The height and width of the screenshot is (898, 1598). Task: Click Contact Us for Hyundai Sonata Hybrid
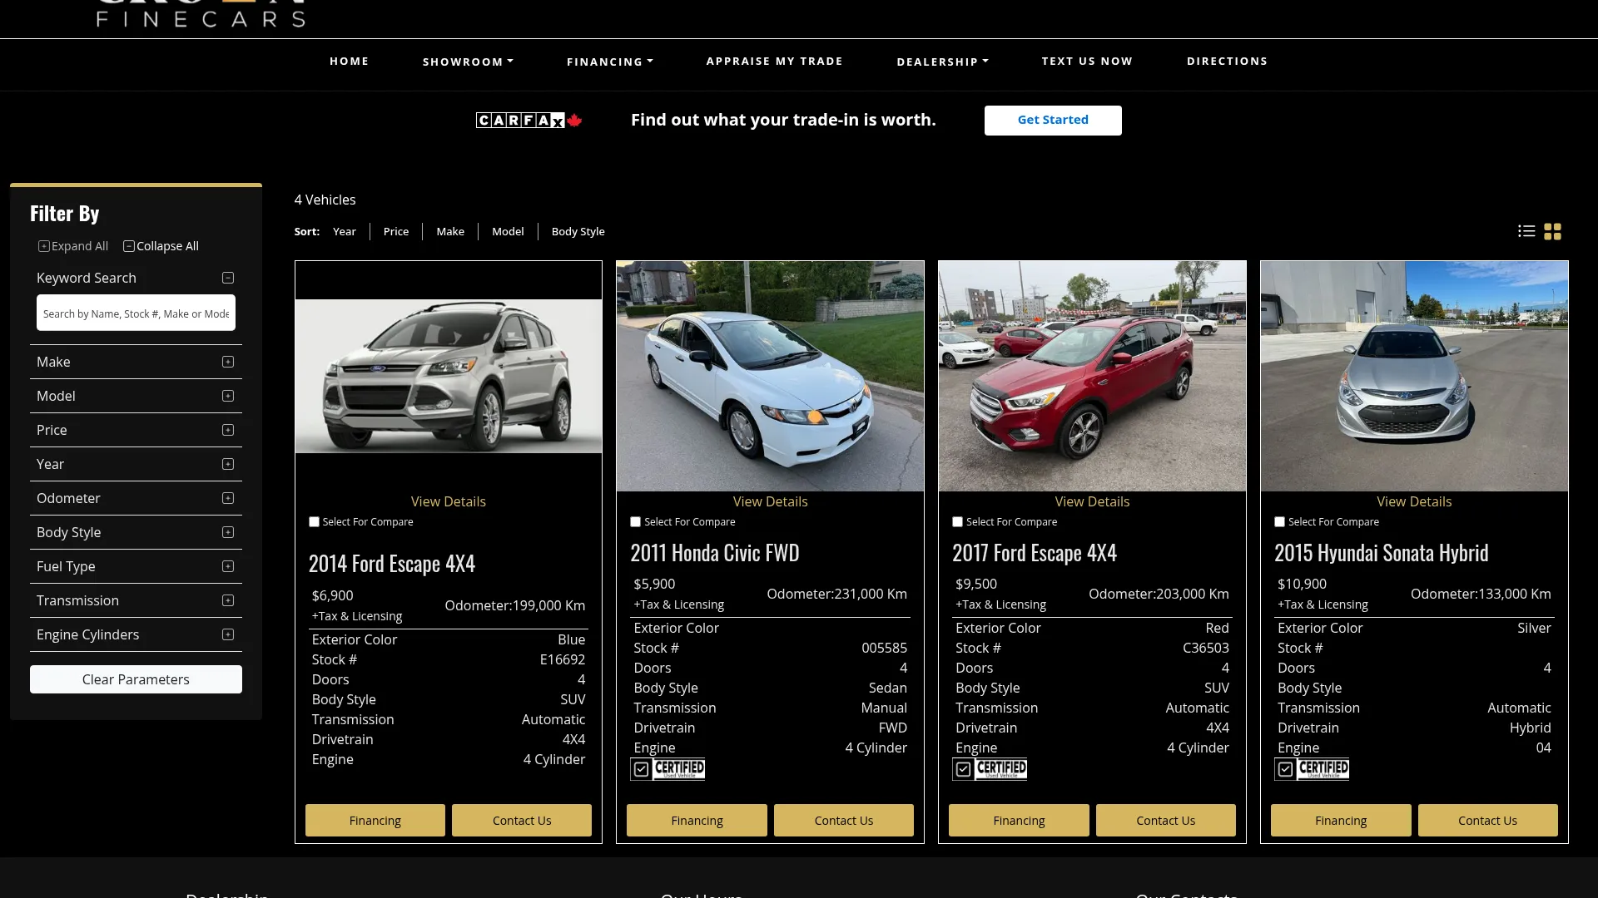(1488, 821)
